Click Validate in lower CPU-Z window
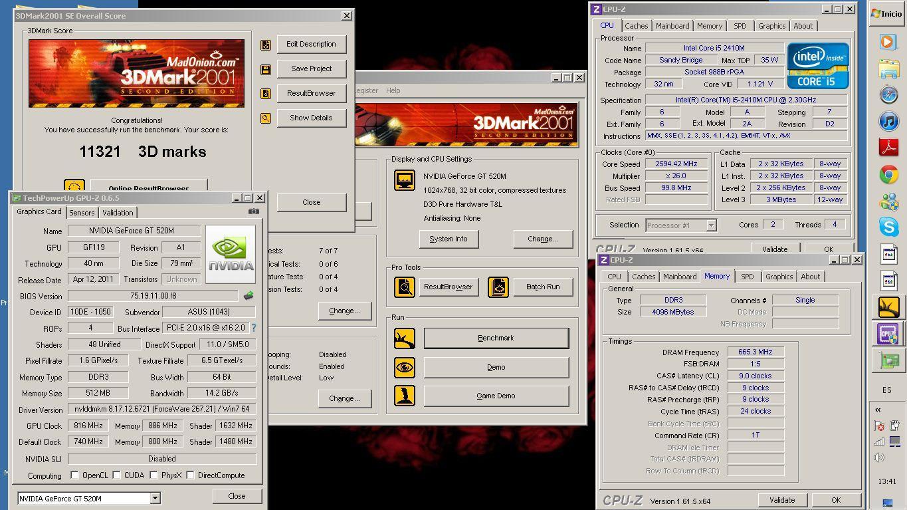Viewport: 907px width, 510px height. click(x=781, y=500)
